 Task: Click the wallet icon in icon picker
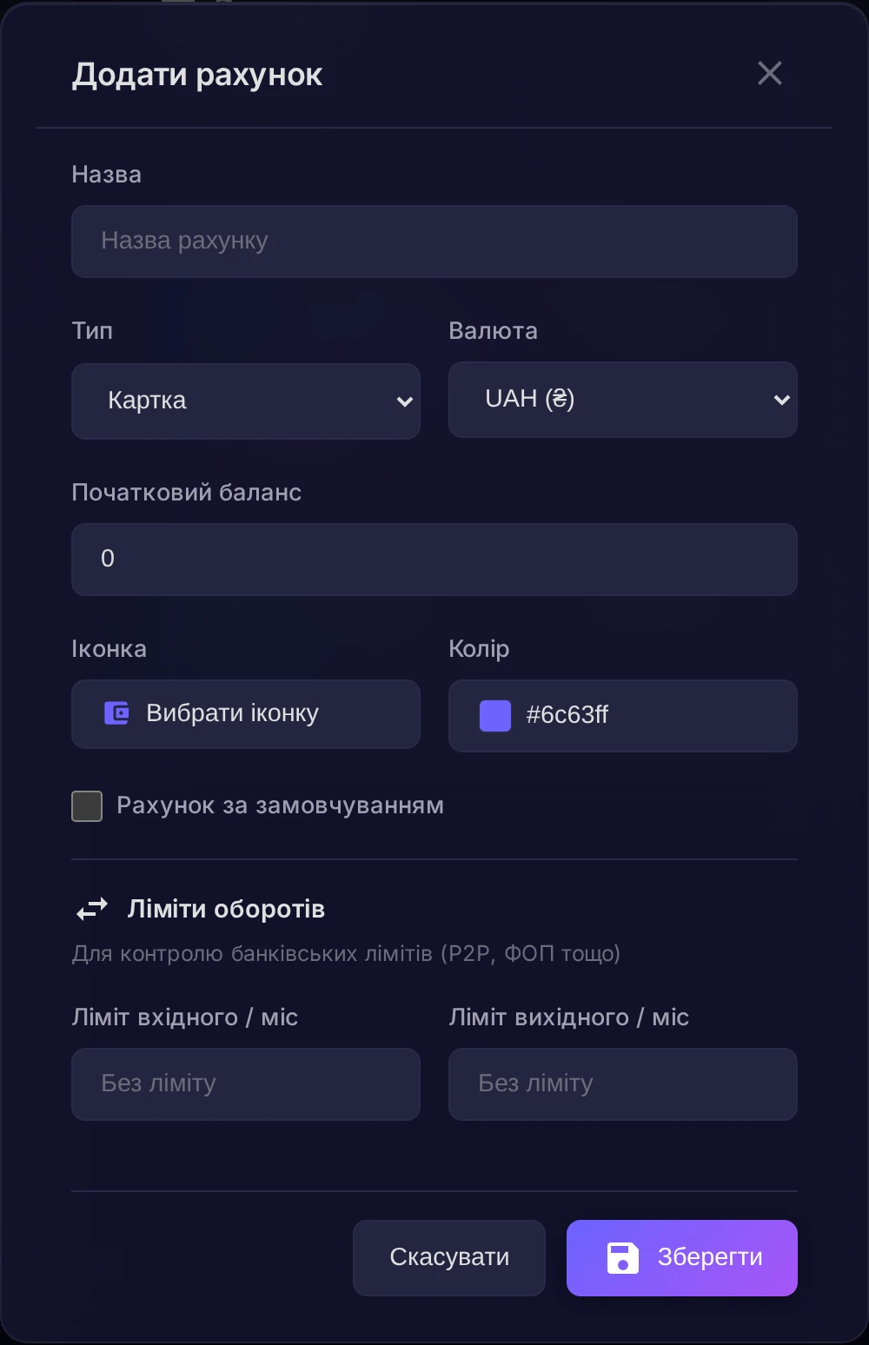tap(116, 713)
